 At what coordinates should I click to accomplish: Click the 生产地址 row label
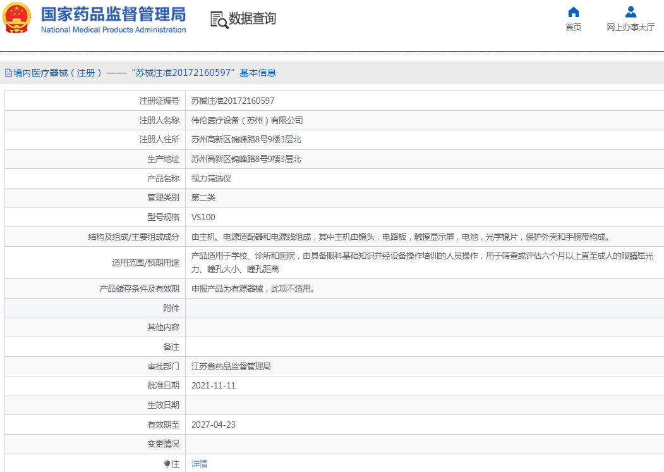[x=164, y=159]
